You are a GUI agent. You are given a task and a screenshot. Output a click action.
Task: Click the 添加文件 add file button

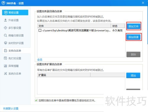[x=133, y=26]
